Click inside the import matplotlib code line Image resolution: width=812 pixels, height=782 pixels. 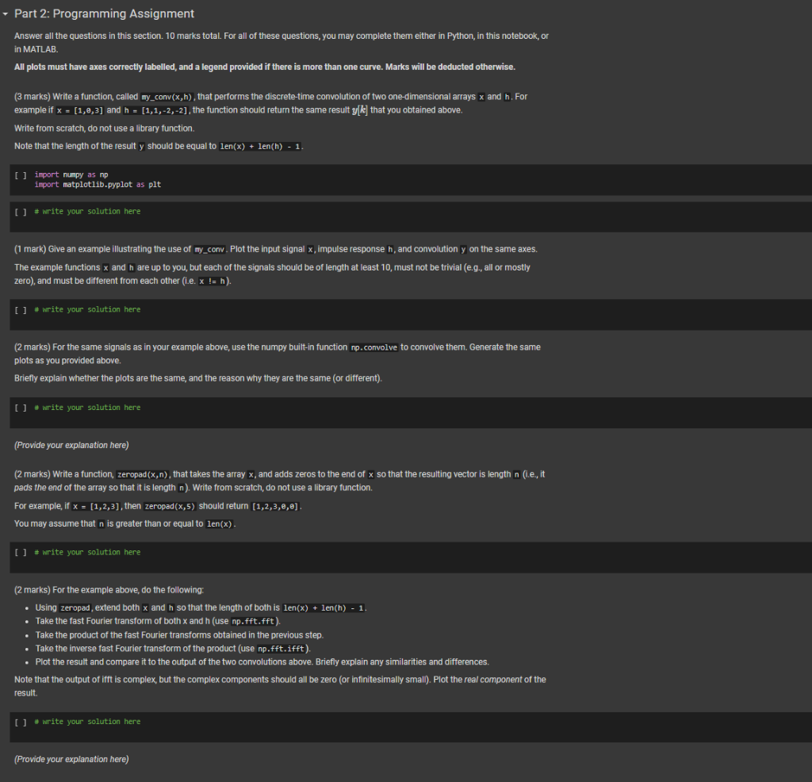[98, 184]
